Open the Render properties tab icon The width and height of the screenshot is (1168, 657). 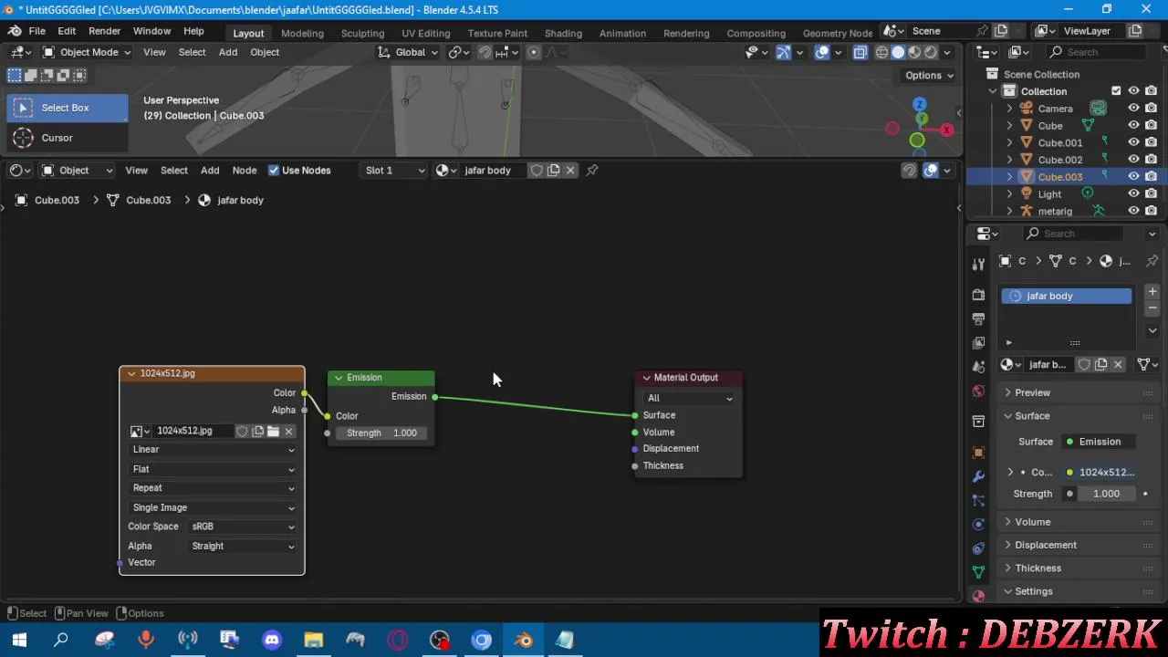[x=978, y=295]
